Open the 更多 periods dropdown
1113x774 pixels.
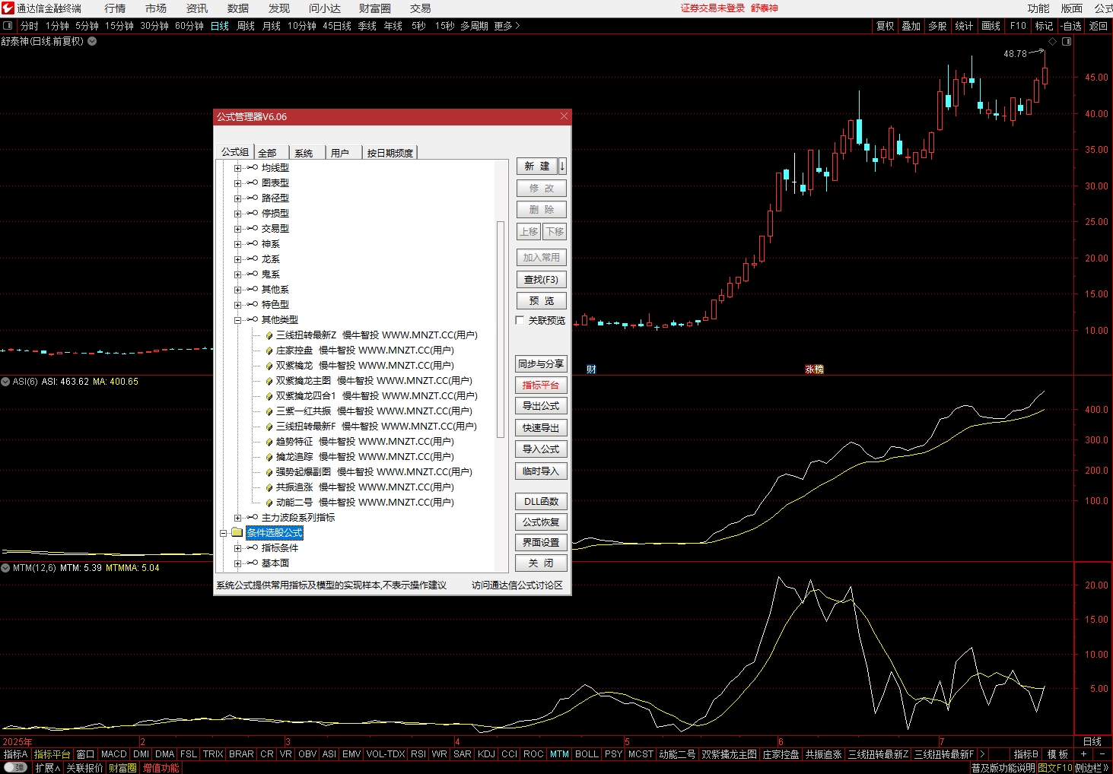click(507, 26)
